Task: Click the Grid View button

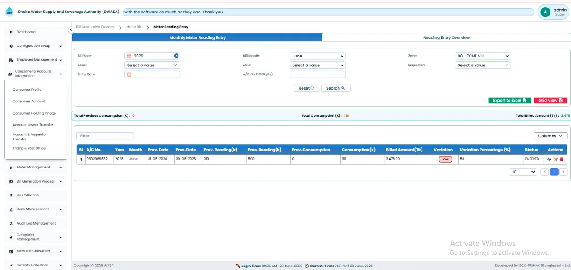Action: (x=550, y=101)
